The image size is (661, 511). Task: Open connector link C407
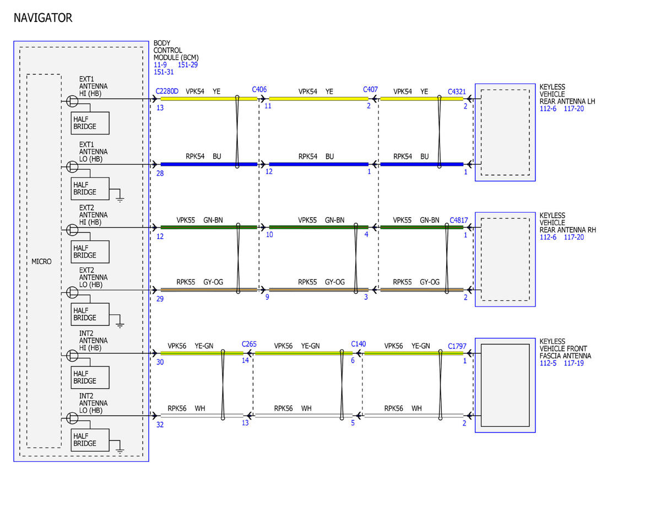[370, 89]
